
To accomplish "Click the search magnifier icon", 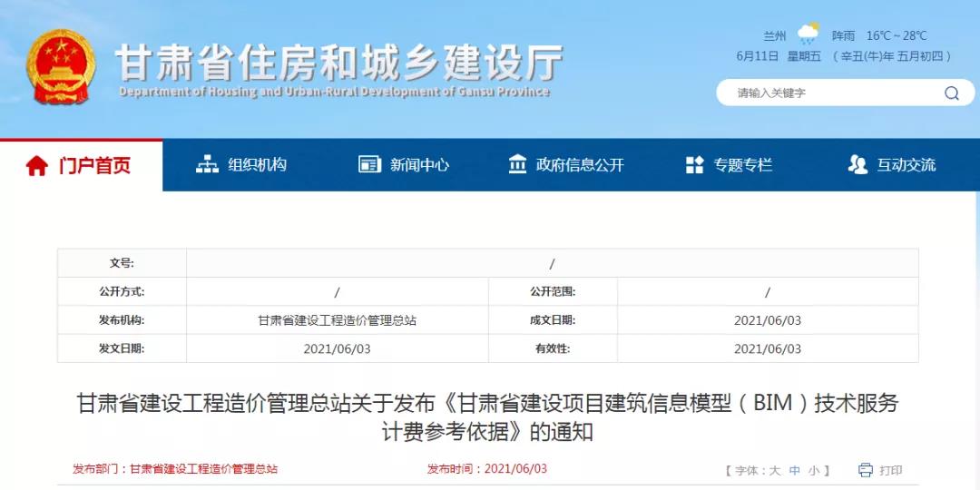I will (951, 93).
